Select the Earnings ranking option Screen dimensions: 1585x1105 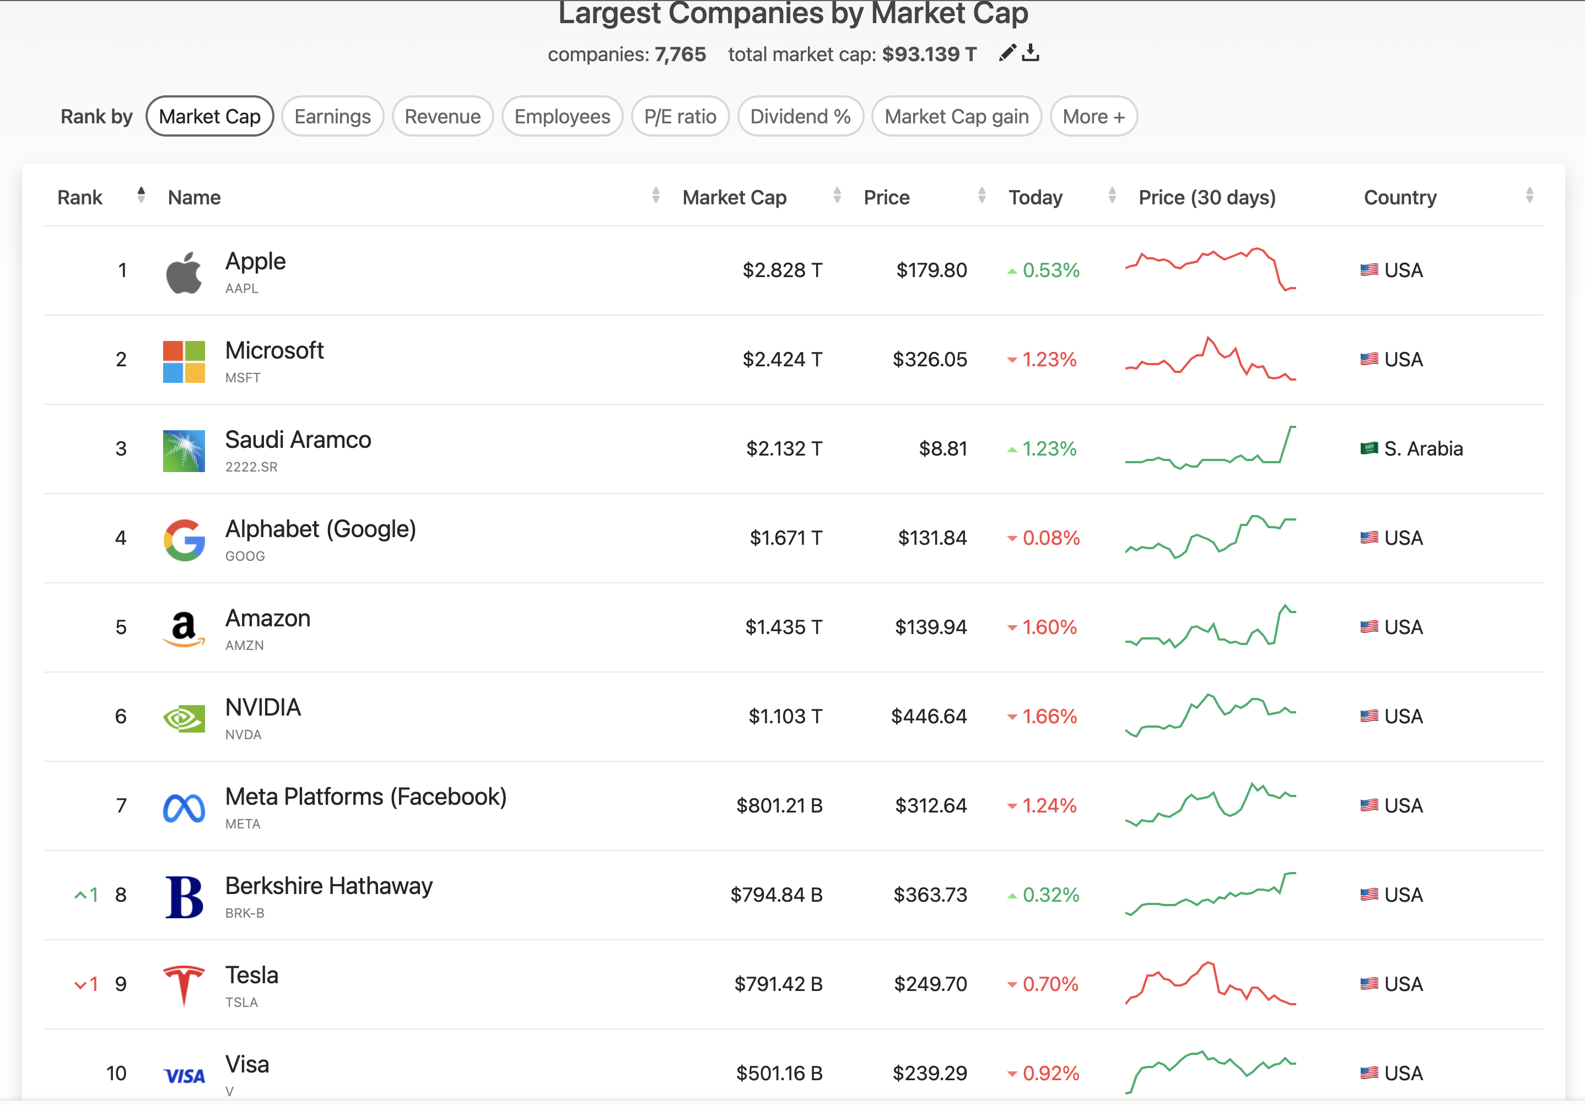[x=332, y=117]
